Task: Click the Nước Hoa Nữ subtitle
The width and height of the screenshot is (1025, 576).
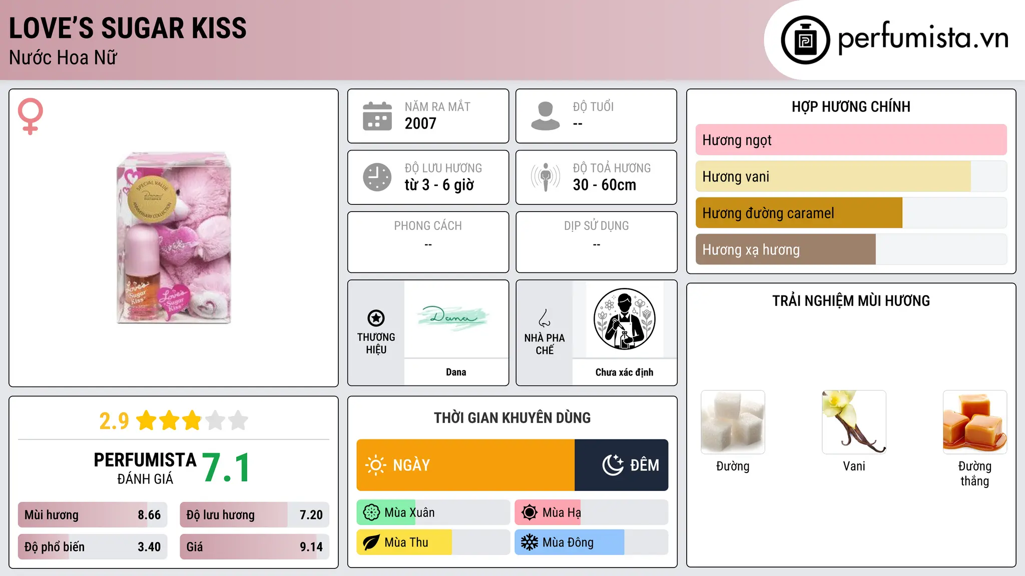Action: pyautogui.click(x=63, y=57)
